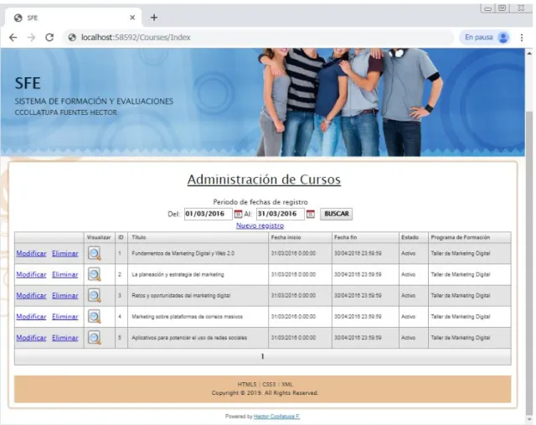The width and height of the screenshot is (536, 425).
Task: Open the Nuevo registro link
Action: (260, 225)
